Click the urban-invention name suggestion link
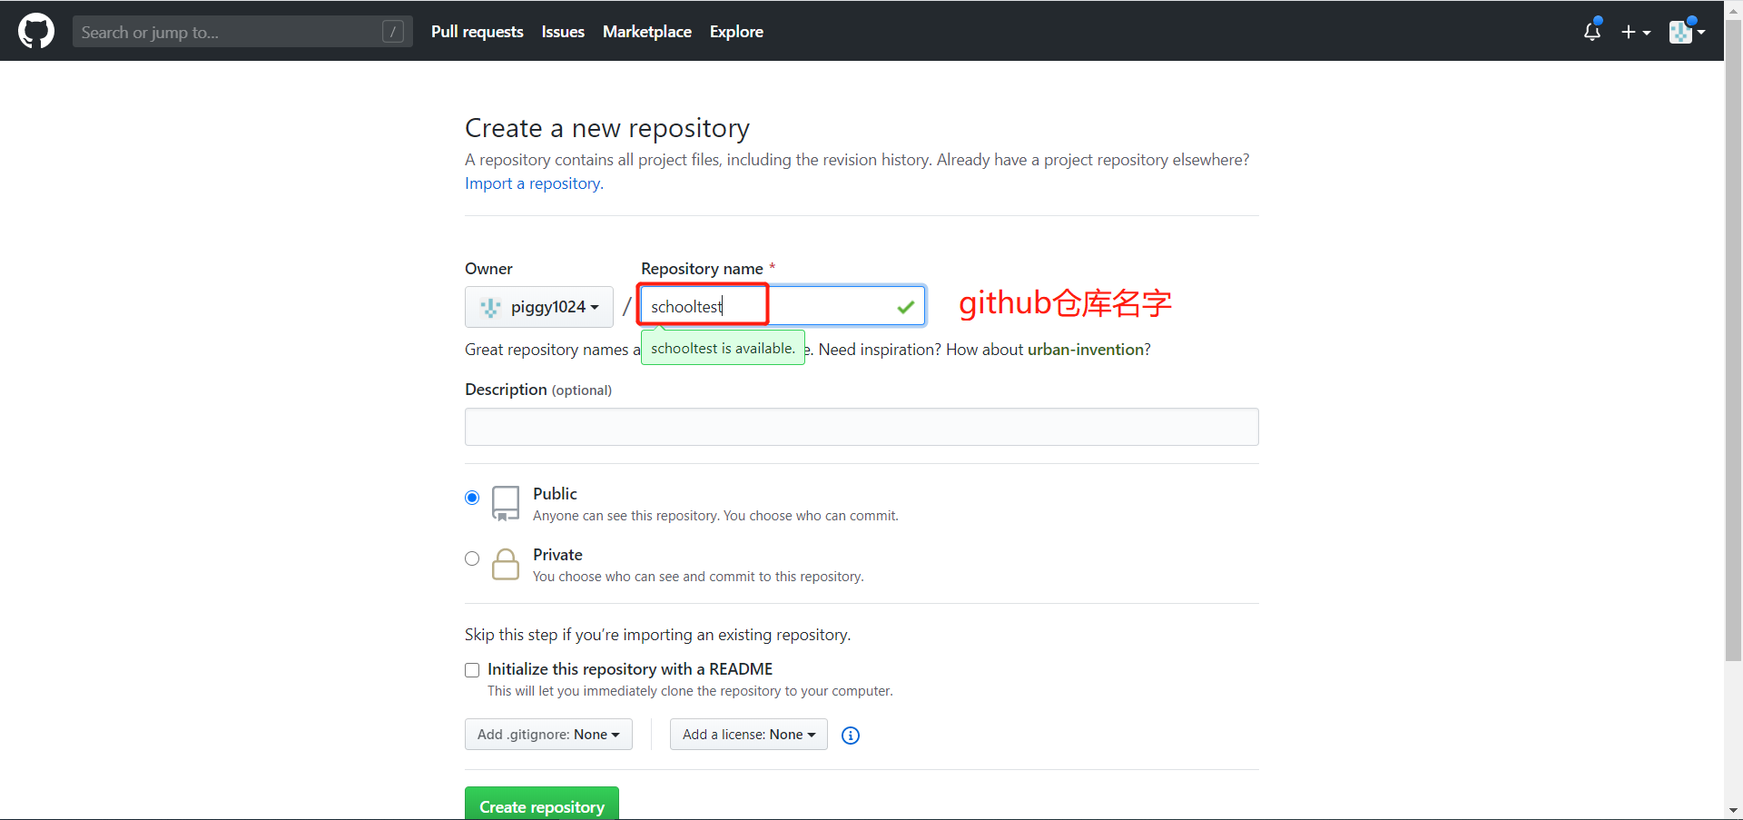 pyautogui.click(x=1088, y=349)
